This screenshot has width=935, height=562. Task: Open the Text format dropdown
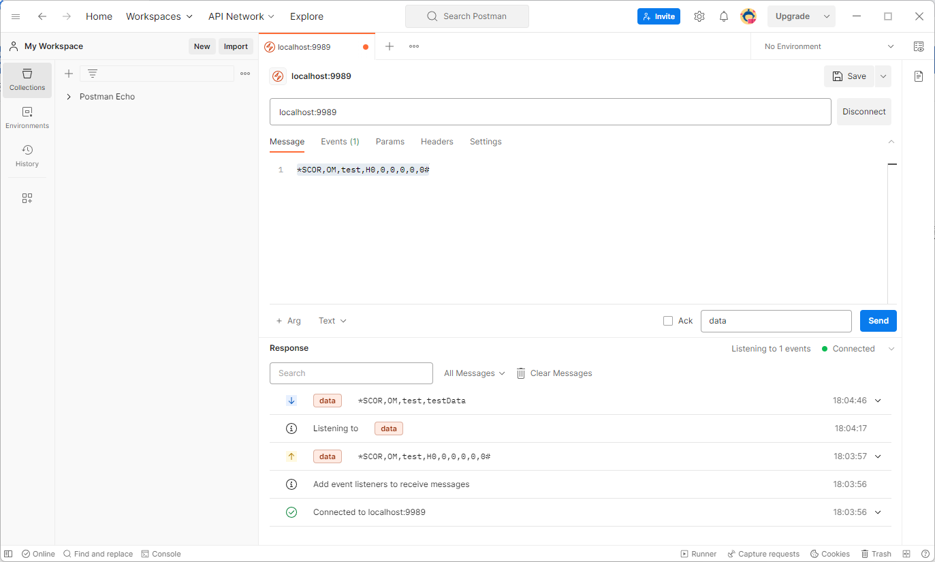point(332,321)
